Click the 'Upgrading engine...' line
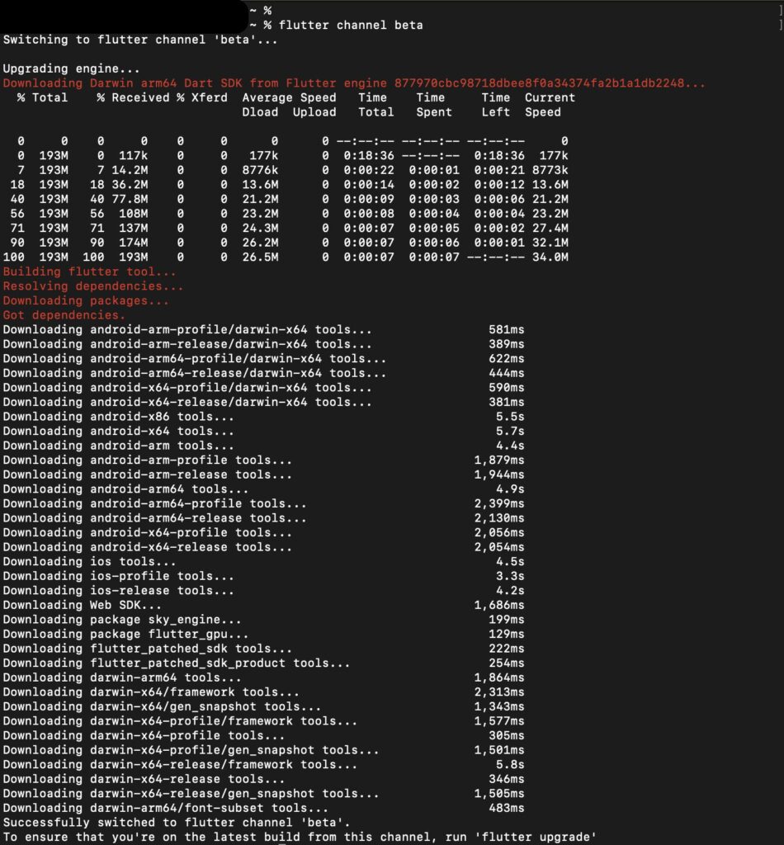This screenshot has height=845, width=784. coord(71,69)
